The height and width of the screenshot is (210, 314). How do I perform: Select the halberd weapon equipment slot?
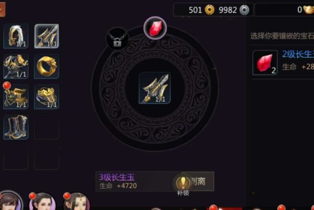46,36
